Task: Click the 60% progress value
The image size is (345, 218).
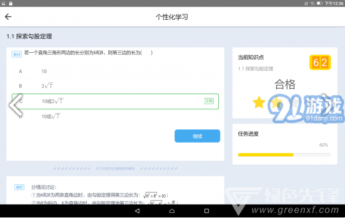Action: (324, 145)
